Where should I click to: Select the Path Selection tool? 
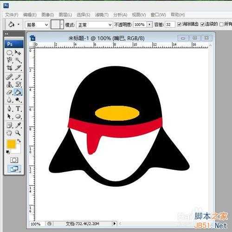9,116
